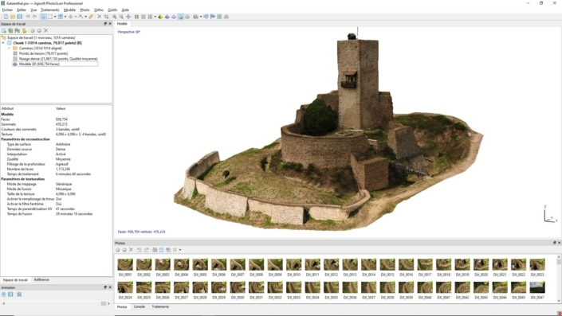Switch to the Référence tab
Screen dimensions: 562x316
click(x=41, y=280)
